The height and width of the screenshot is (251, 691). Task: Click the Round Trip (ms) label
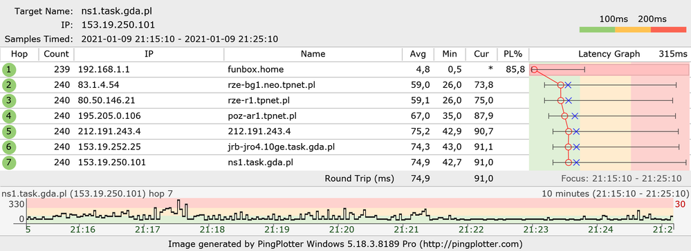pyautogui.click(x=359, y=179)
